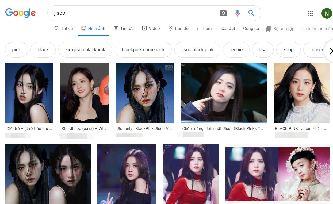Open Tìm kiếm an toàn settings

coord(316,28)
